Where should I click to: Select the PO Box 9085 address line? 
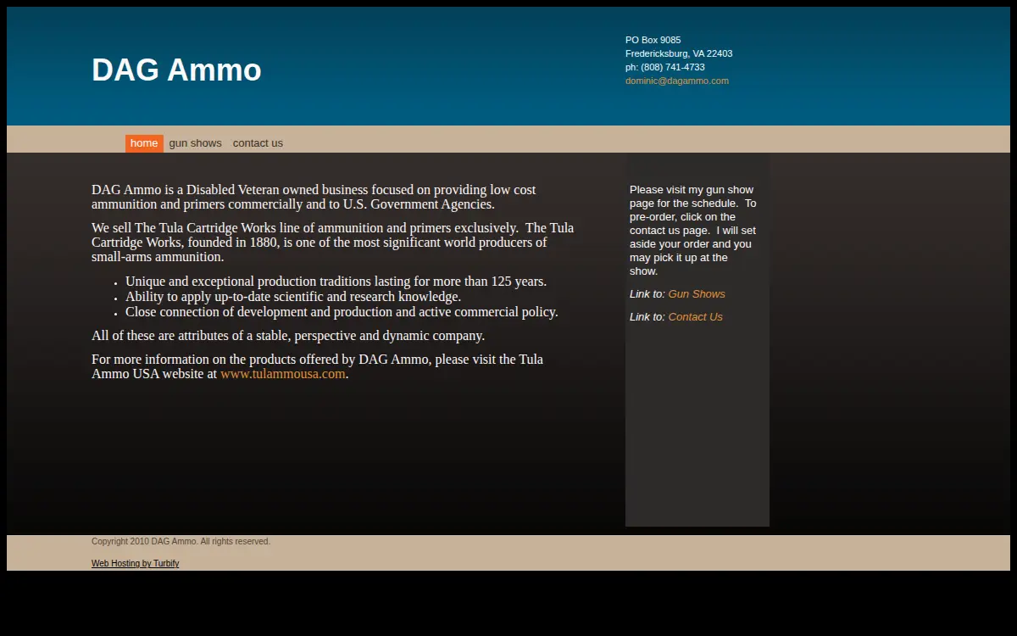pos(653,40)
